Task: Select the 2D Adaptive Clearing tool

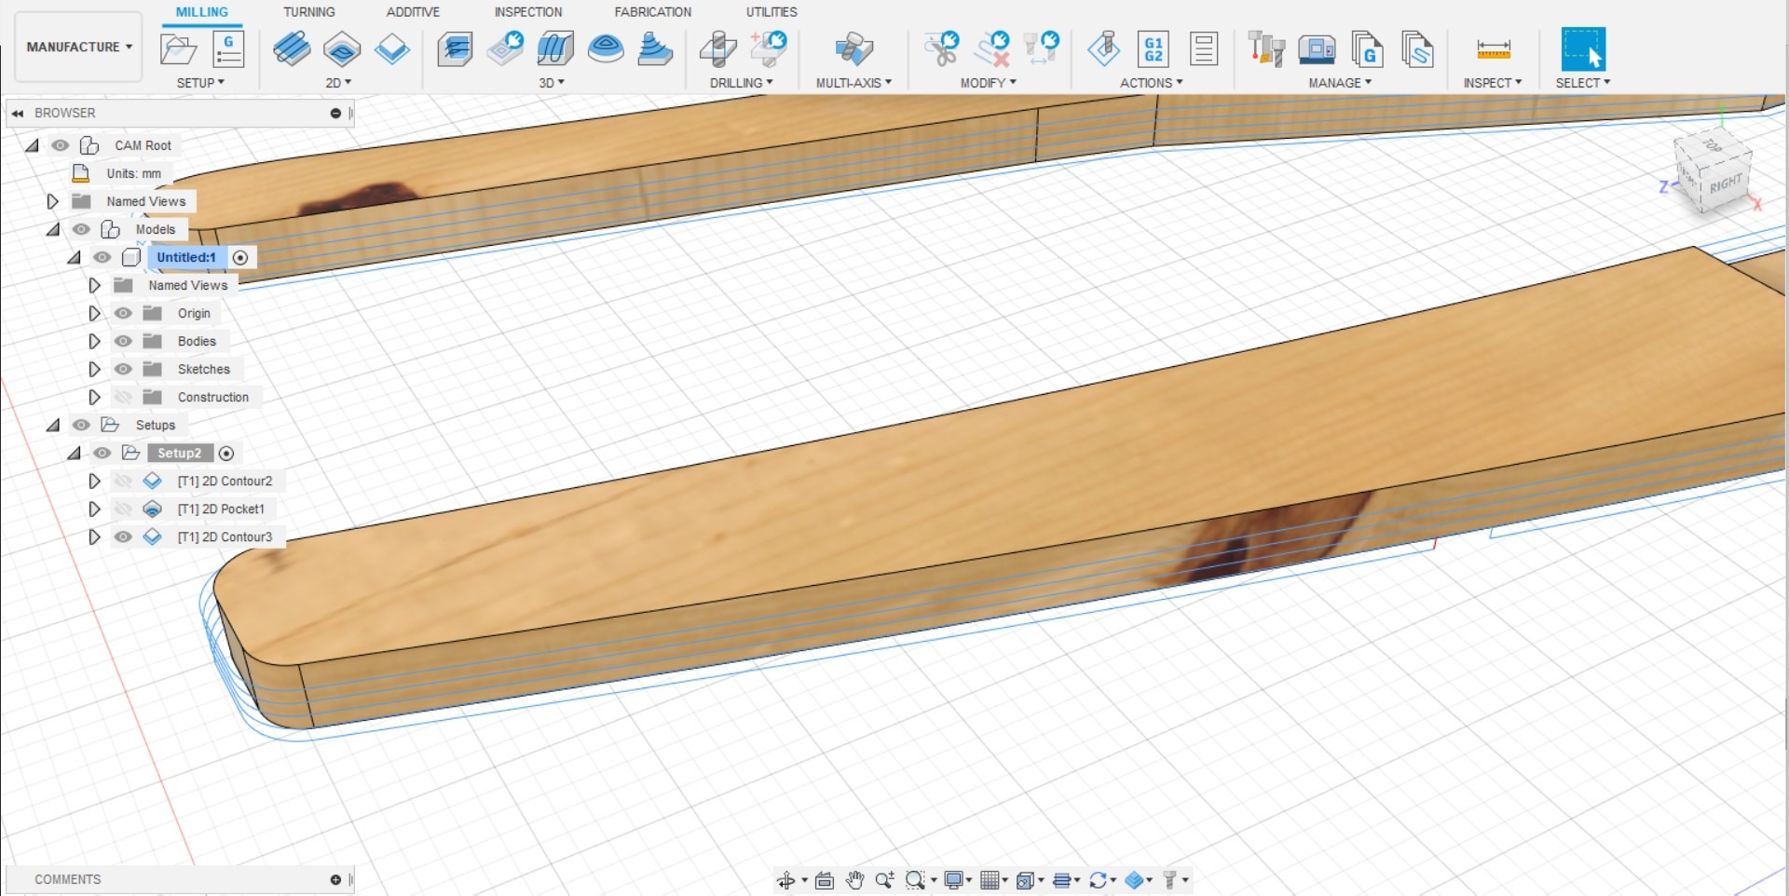Action: (292, 48)
